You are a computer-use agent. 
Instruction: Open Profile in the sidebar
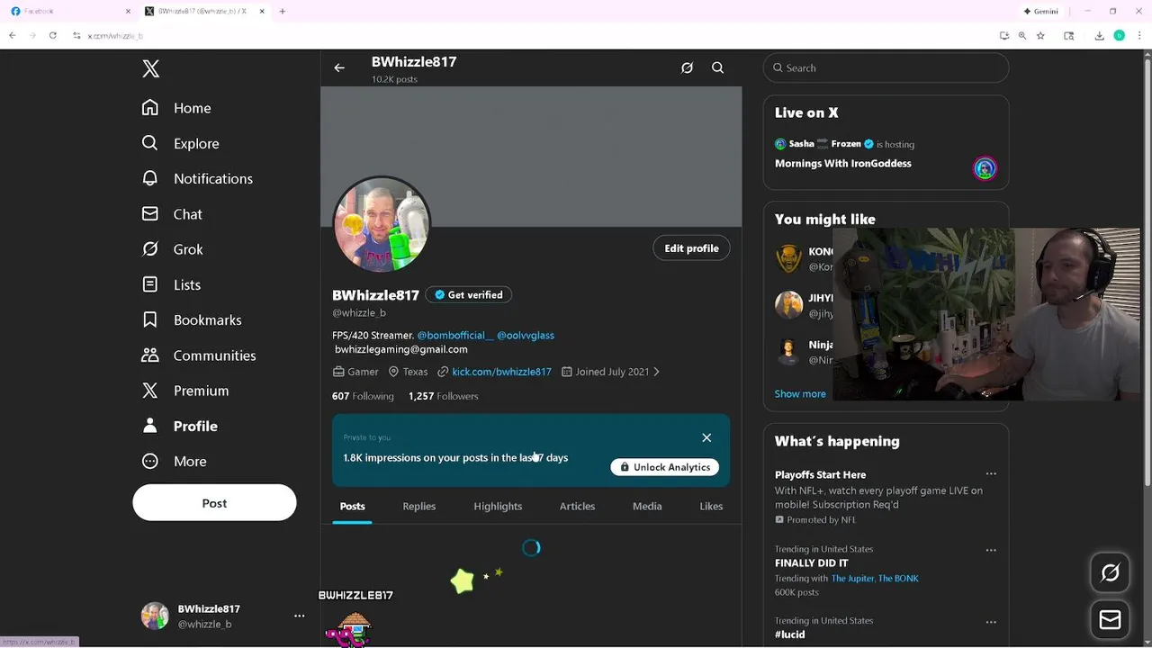click(x=179, y=426)
